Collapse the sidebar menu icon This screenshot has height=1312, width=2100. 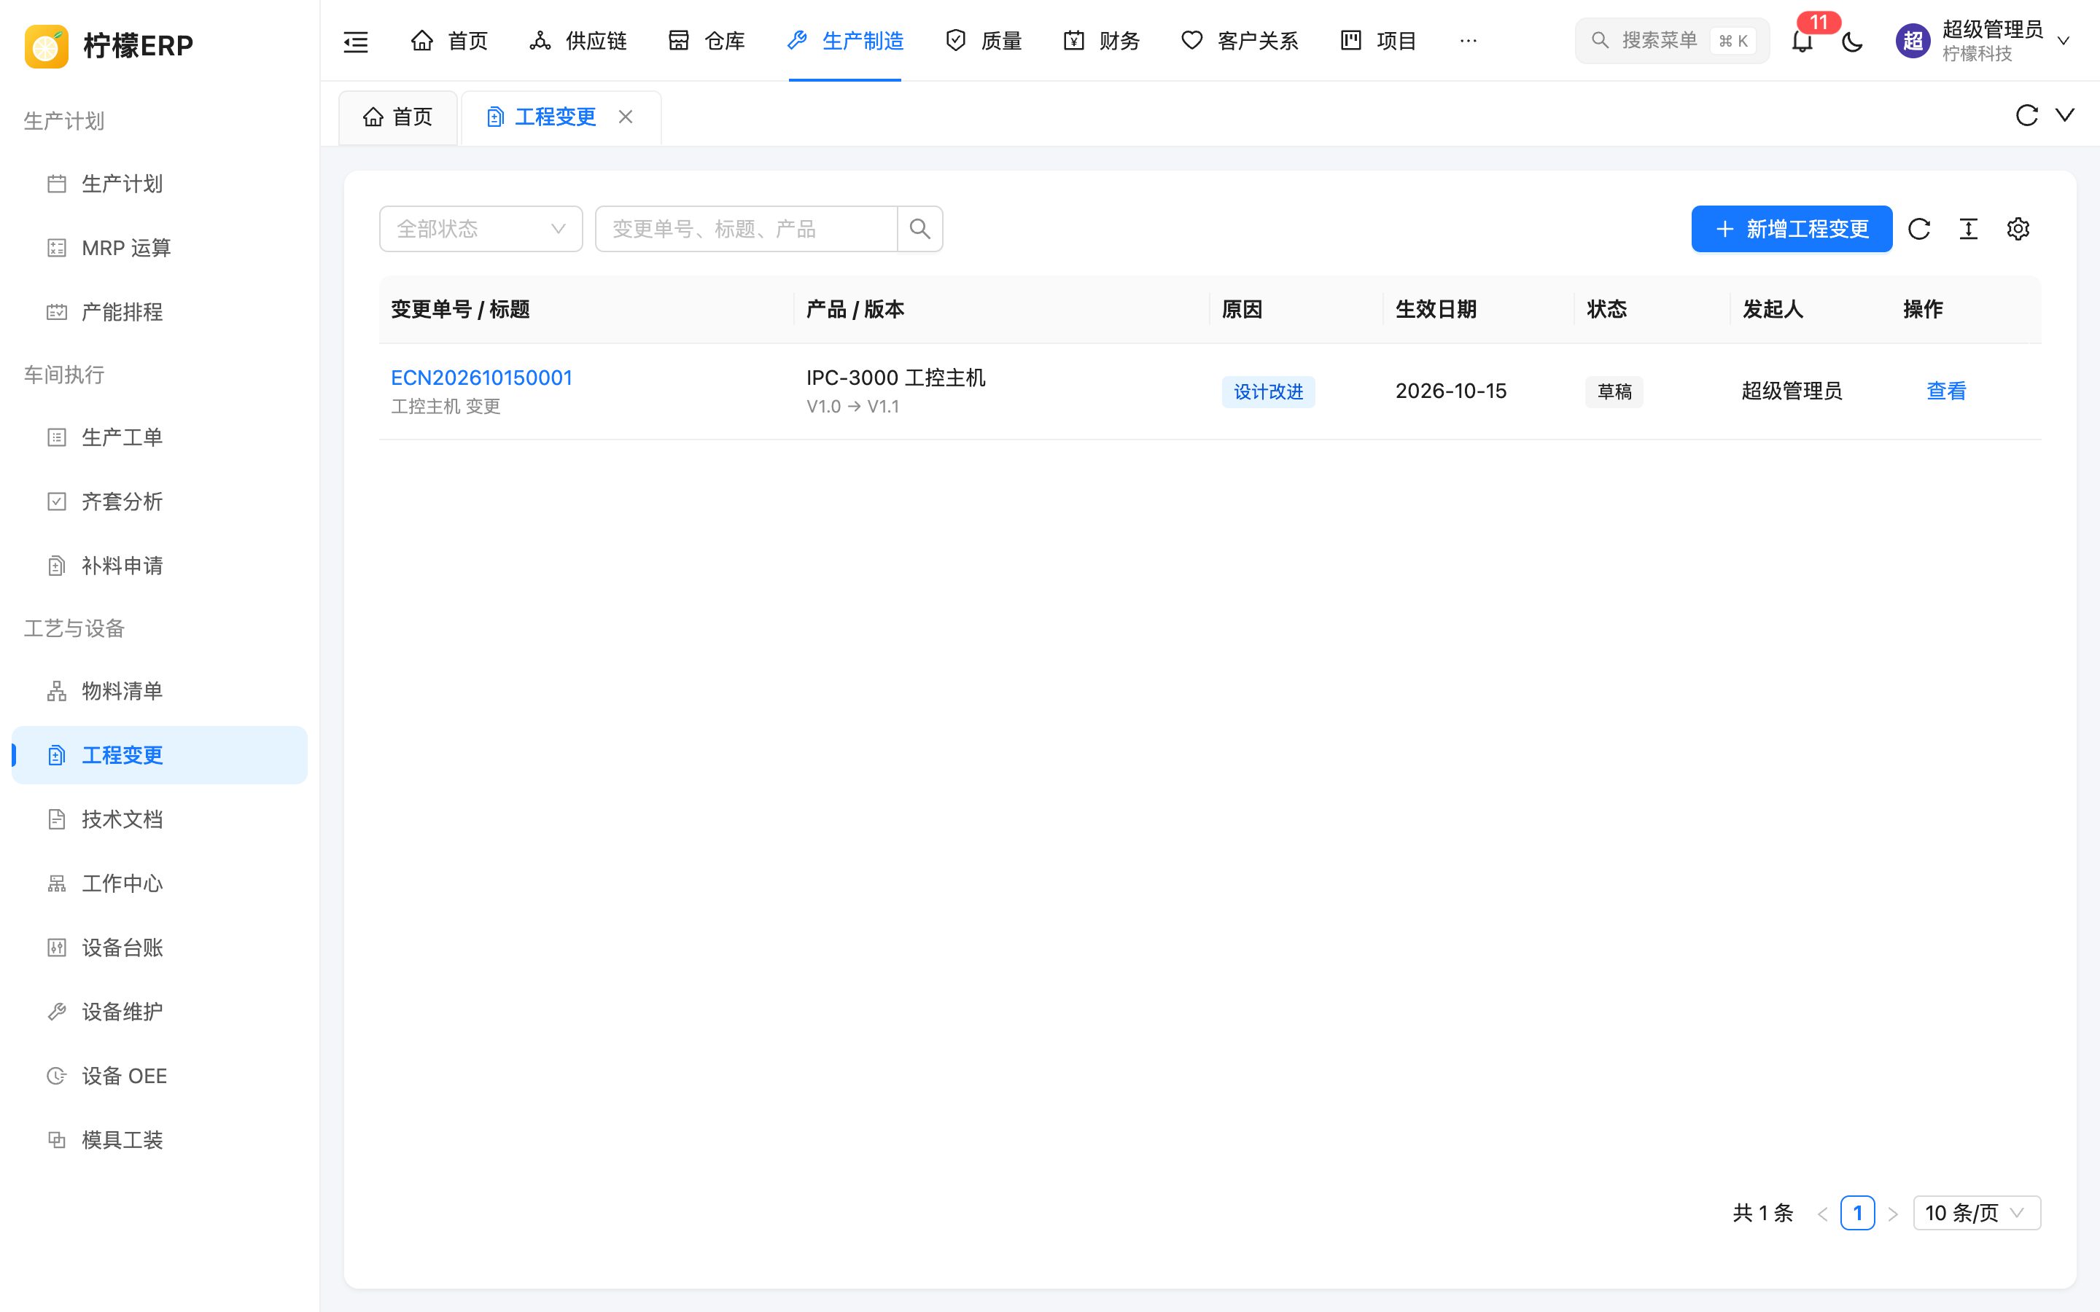[x=356, y=41]
